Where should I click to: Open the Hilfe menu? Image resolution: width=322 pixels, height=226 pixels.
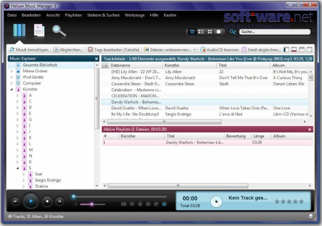(x=154, y=15)
